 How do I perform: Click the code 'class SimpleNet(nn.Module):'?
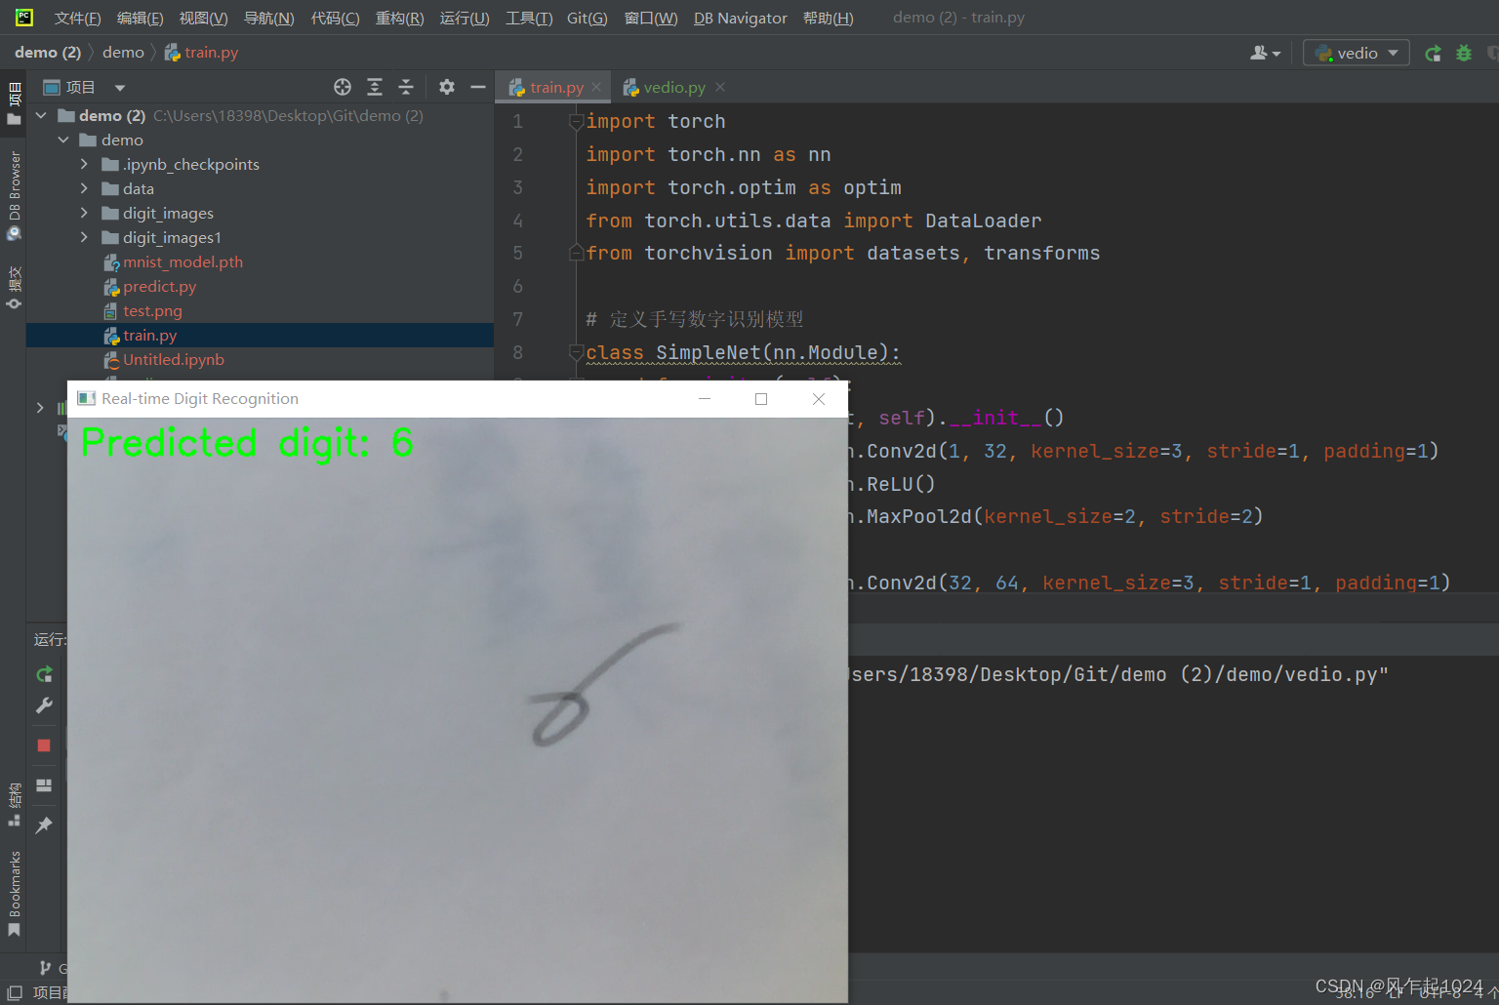pos(743,352)
